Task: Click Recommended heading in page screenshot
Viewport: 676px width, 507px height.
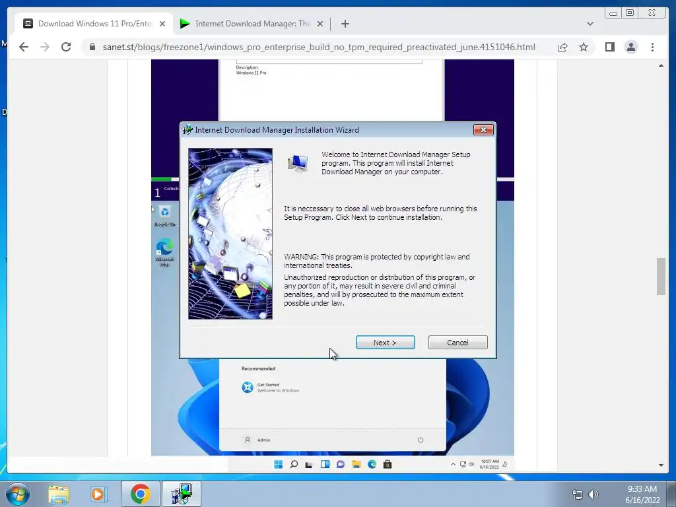Action: (258, 368)
